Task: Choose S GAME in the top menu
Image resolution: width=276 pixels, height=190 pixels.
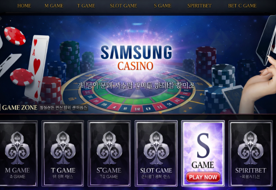Action: 163,6
